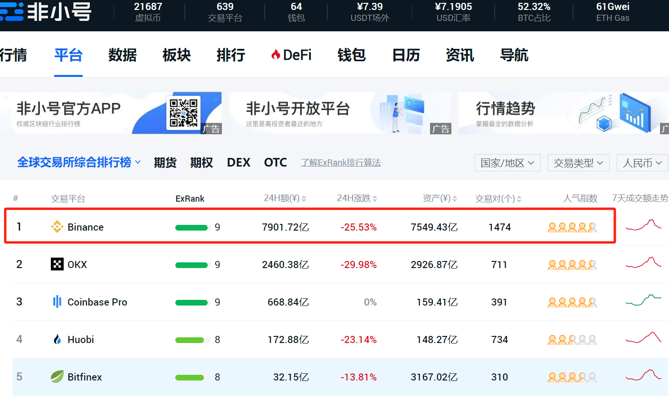Viewport: 669px width, 399px height.
Task: Open the 导航 tab
Action: click(514, 55)
